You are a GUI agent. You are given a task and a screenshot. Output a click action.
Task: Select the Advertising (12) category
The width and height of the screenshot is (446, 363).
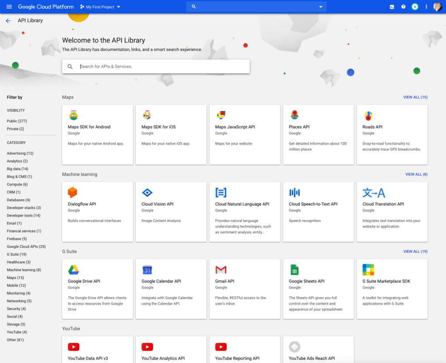(20, 153)
